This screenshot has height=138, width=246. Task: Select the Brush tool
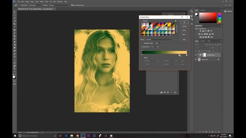click(15, 33)
